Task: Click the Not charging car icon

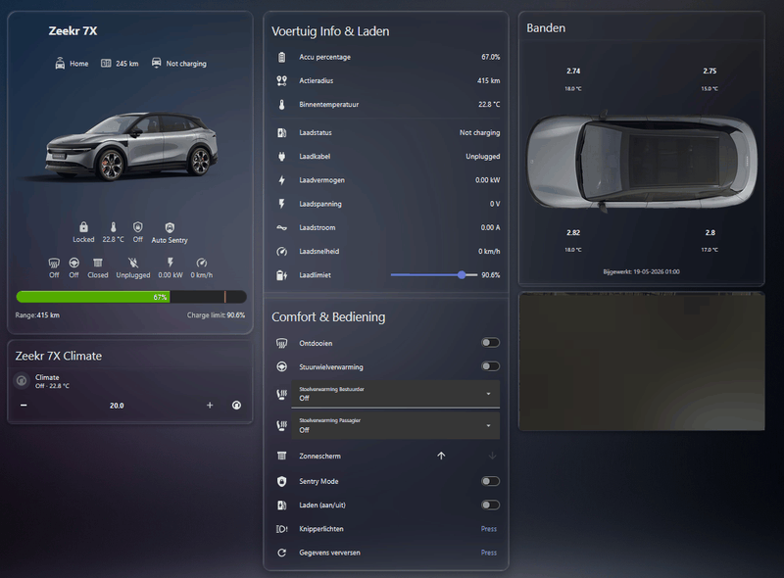Action: (157, 63)
